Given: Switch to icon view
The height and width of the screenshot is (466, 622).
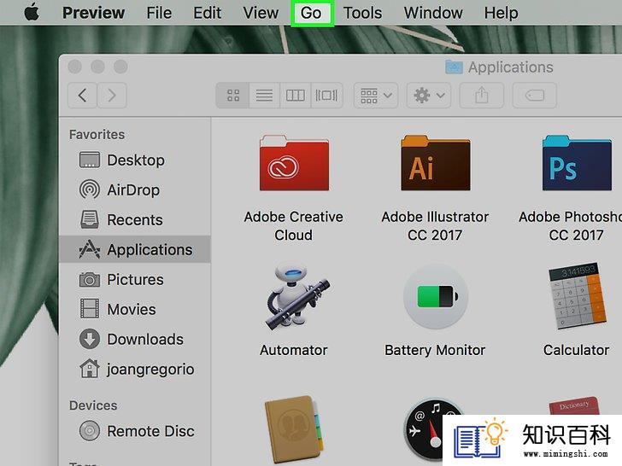Looking at the screenshot, I should click(x=233, y=95).
